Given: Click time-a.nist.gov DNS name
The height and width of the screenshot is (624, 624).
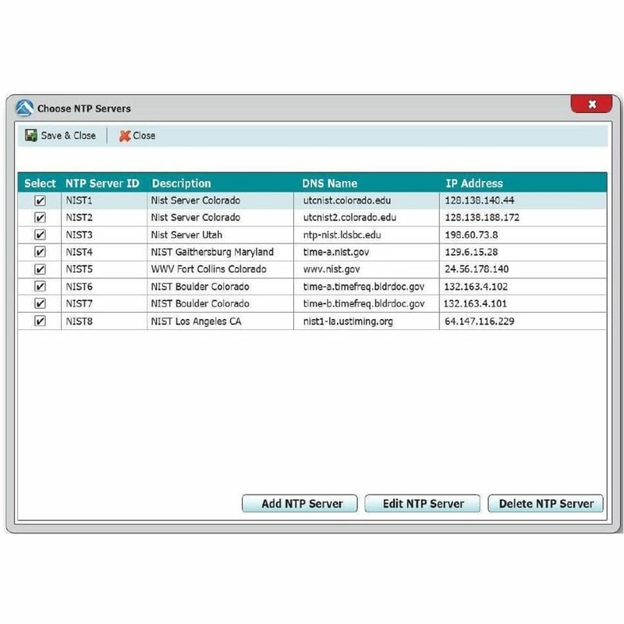Looking at the screenshot, I should point(336,252).
